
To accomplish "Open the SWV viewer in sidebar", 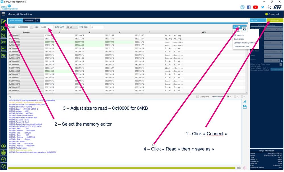I will [x=3, y=48].
